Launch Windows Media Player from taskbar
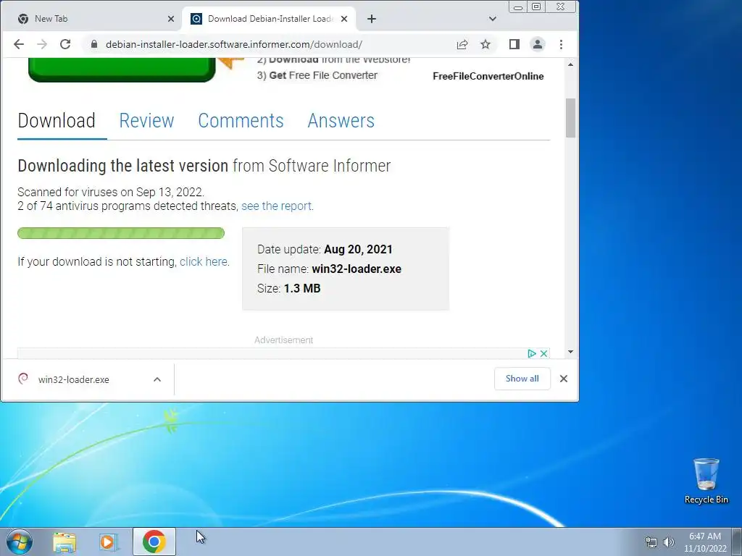This screenshot has height=556, width=742. click(109, 542)
